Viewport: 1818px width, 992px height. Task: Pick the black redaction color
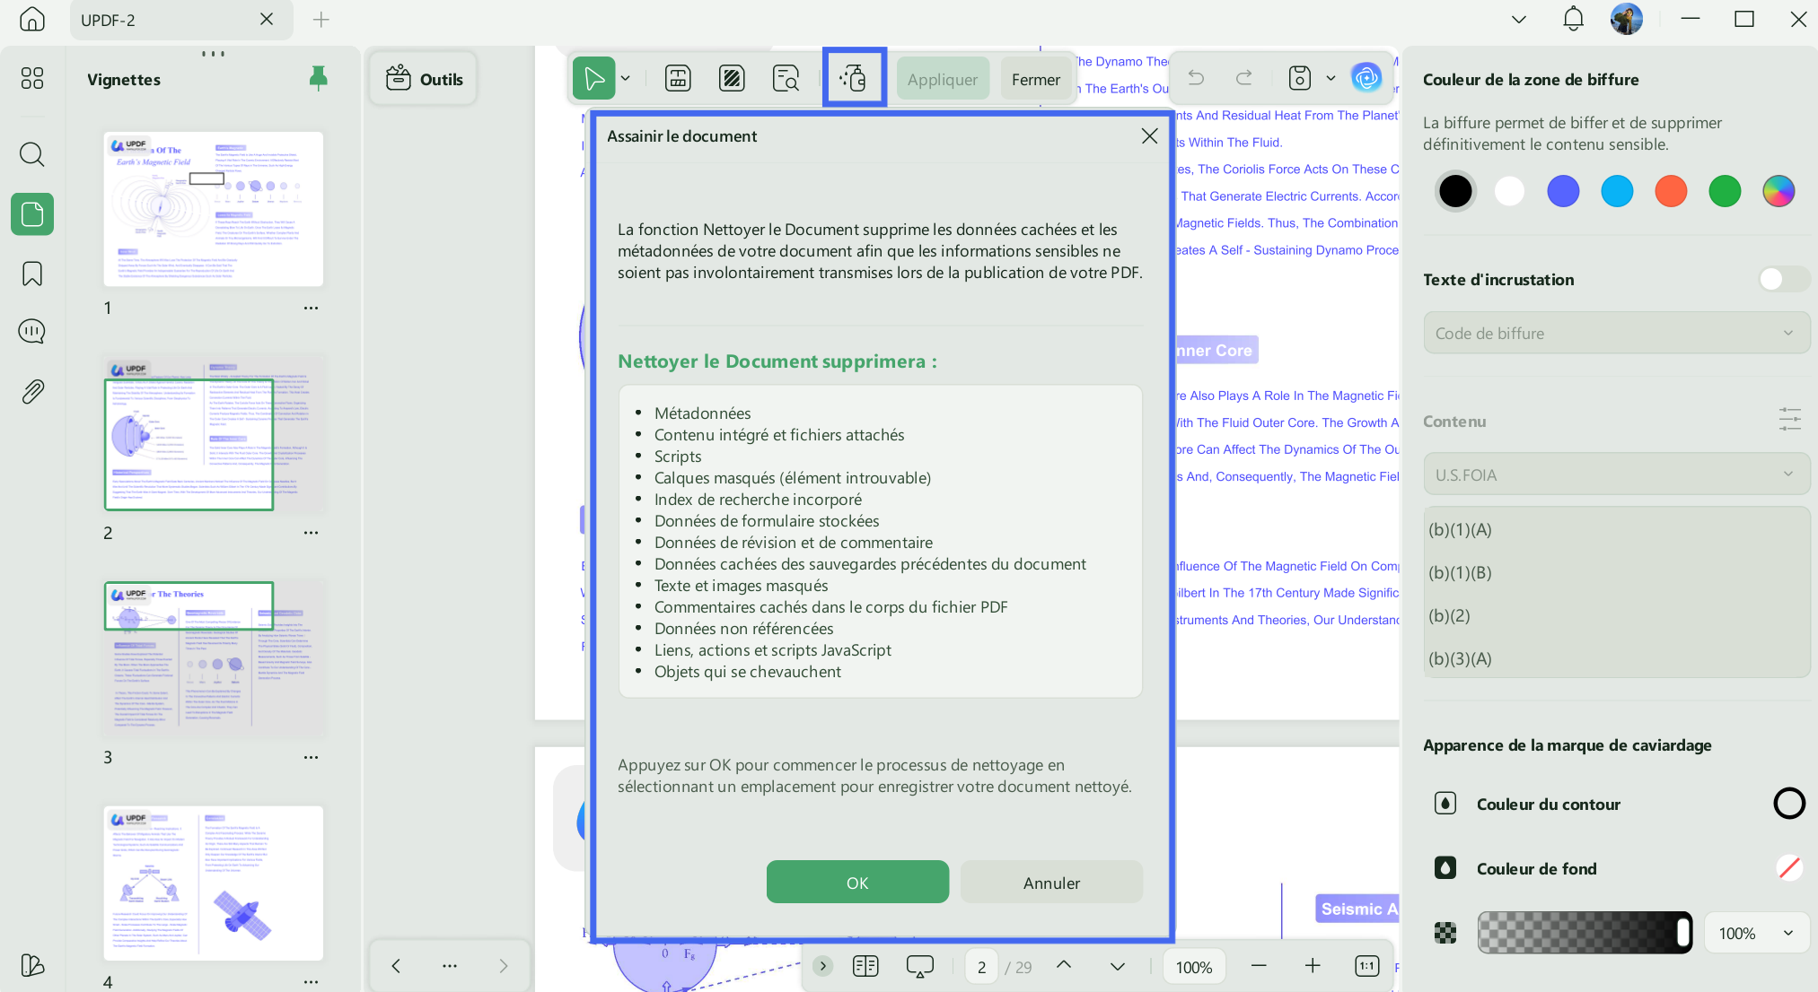click(x=1455, y=190)
